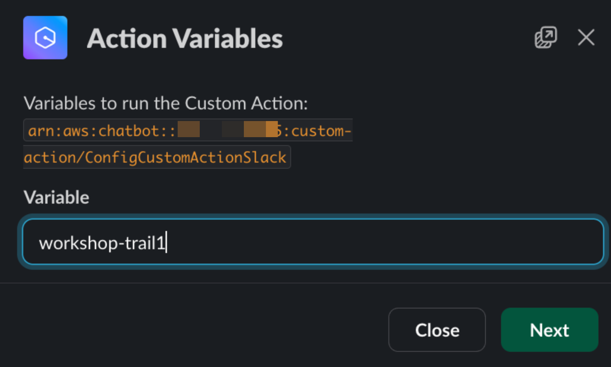Click the word Action in the dialog title

coord(127,38)
